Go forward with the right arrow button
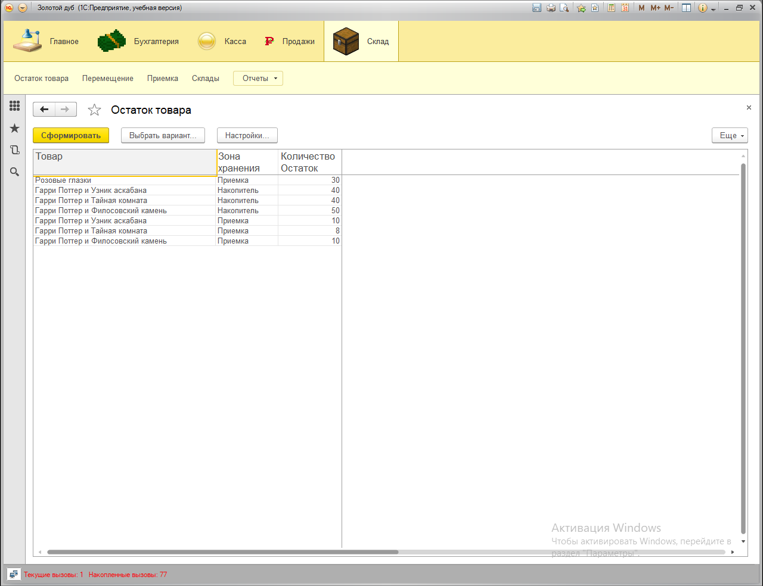 click(66, 110)
